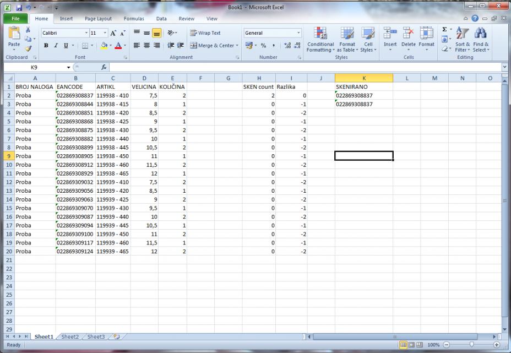Toggle Underline formatting
The image size is (511, 353).
tap(66, 45)
